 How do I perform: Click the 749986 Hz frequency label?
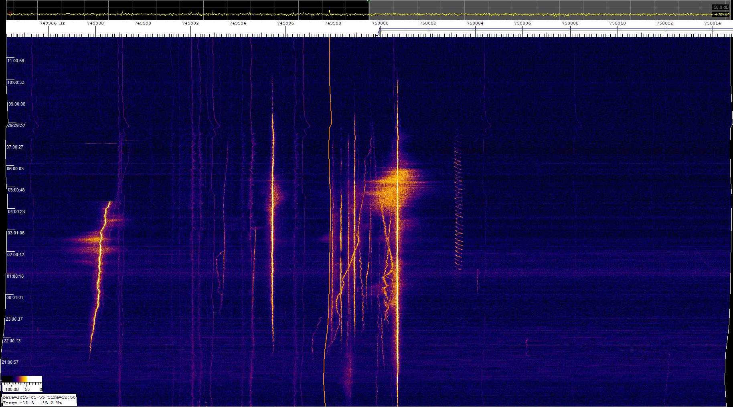pos(52,23)
